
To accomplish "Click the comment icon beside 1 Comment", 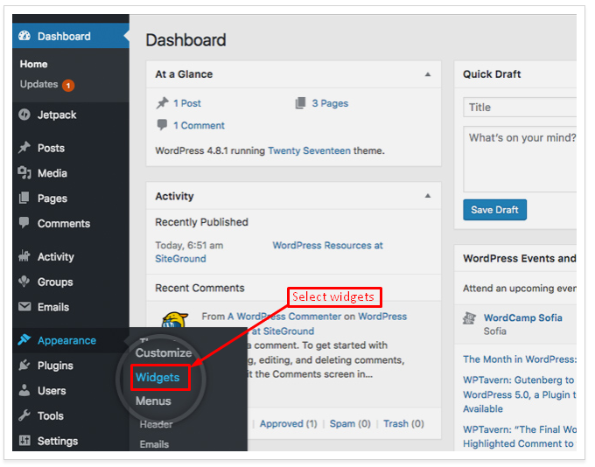I will click(163, 125).
